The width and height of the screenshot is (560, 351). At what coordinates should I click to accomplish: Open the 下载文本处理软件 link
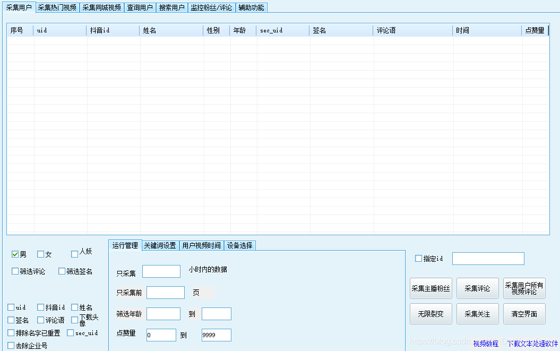[532, 344]
